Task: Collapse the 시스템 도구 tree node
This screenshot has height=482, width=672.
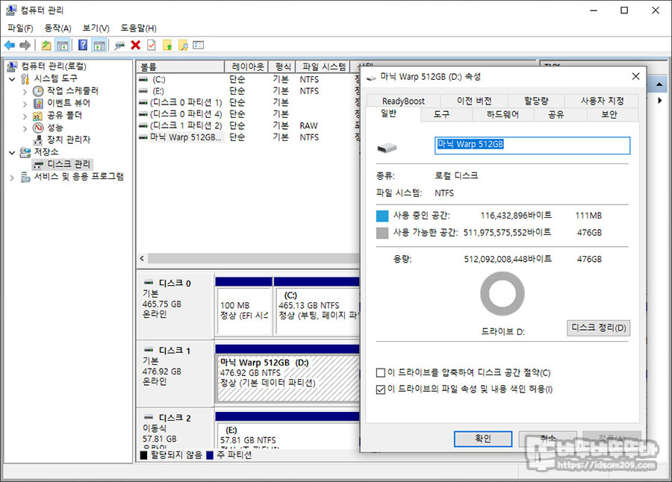Action: click(x=12, y=79)
